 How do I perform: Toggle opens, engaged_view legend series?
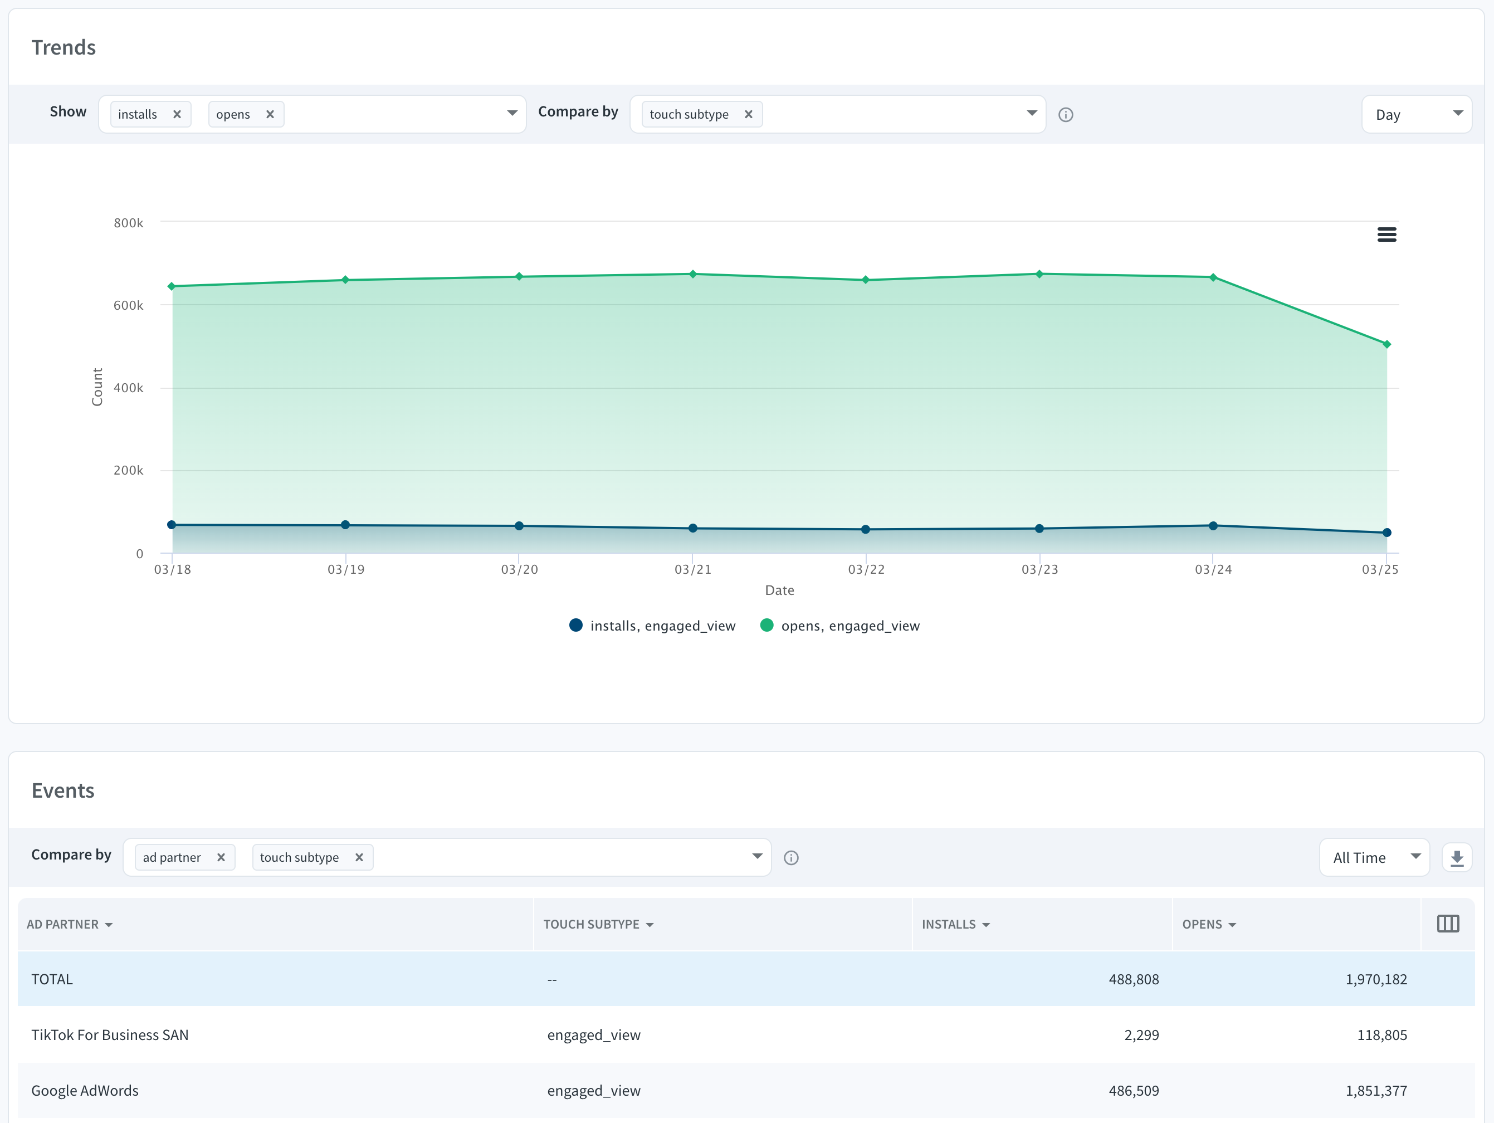coord(839,626)
